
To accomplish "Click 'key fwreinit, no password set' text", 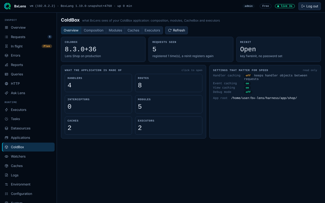I will [261, 56].
